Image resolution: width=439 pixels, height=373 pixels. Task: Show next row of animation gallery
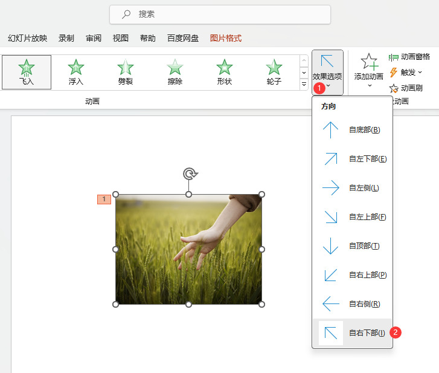(304, 73)
